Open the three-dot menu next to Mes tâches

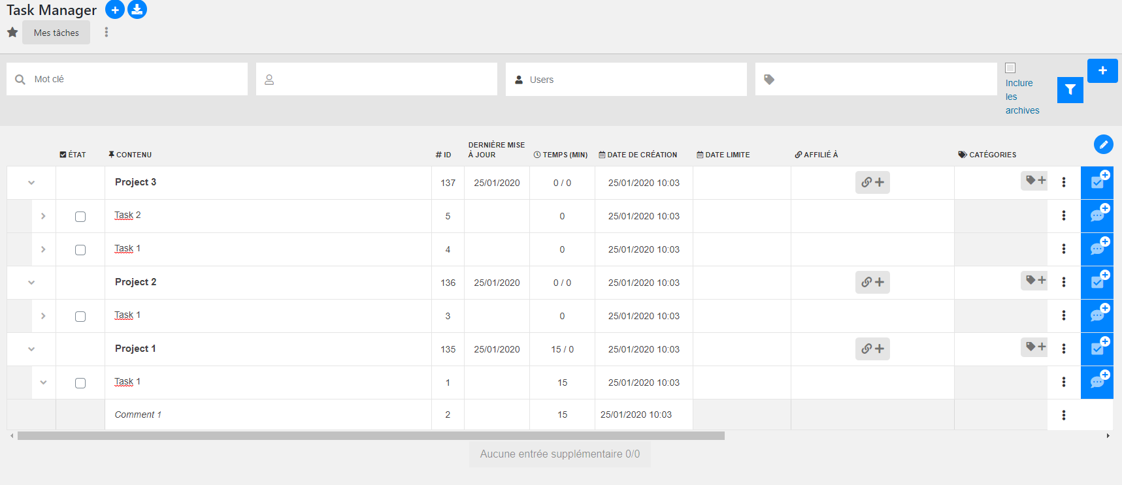point(107,32)
